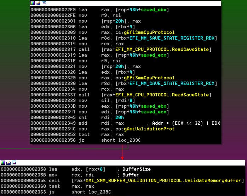Open node color picker in upper graph block
This screenshot has width=247, height=196.
tap(33, 3)
